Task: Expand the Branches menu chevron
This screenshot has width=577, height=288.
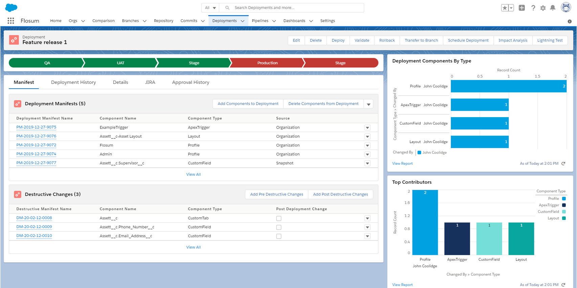Action: pos(145,21)
